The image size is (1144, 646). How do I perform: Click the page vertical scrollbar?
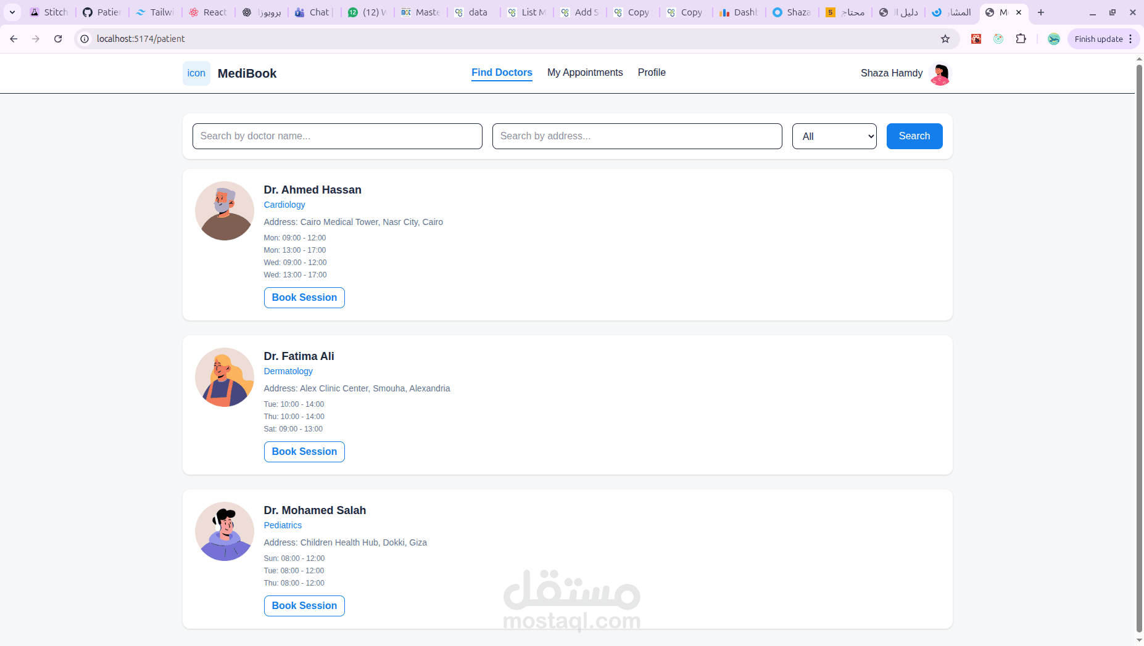1139,347
